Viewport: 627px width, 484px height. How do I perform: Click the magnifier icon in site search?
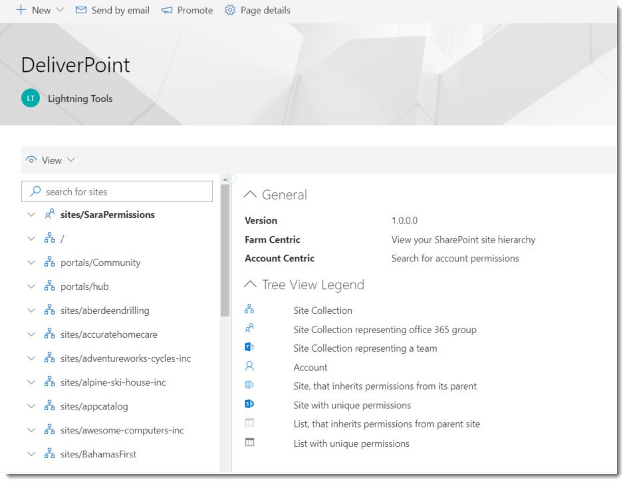[x=35, y=191]
